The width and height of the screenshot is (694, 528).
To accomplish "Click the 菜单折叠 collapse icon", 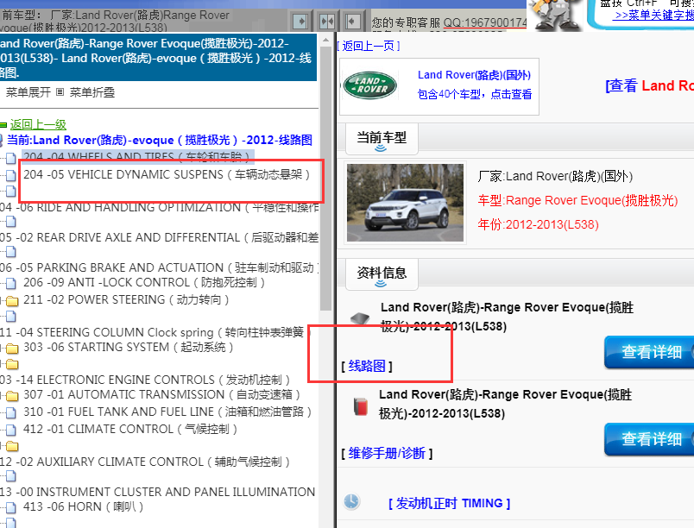I will coord(60,92).
